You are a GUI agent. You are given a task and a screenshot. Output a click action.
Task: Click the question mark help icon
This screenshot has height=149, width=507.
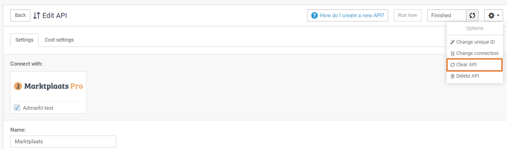pyautogui.click(x=314, y=15)
